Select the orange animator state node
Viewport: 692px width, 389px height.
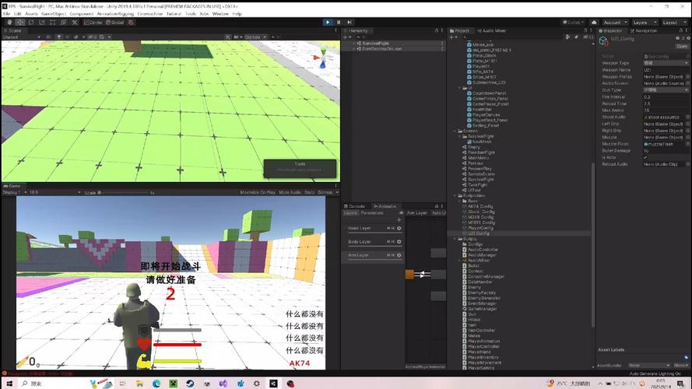pyautogui.click(x=409, y=275)
